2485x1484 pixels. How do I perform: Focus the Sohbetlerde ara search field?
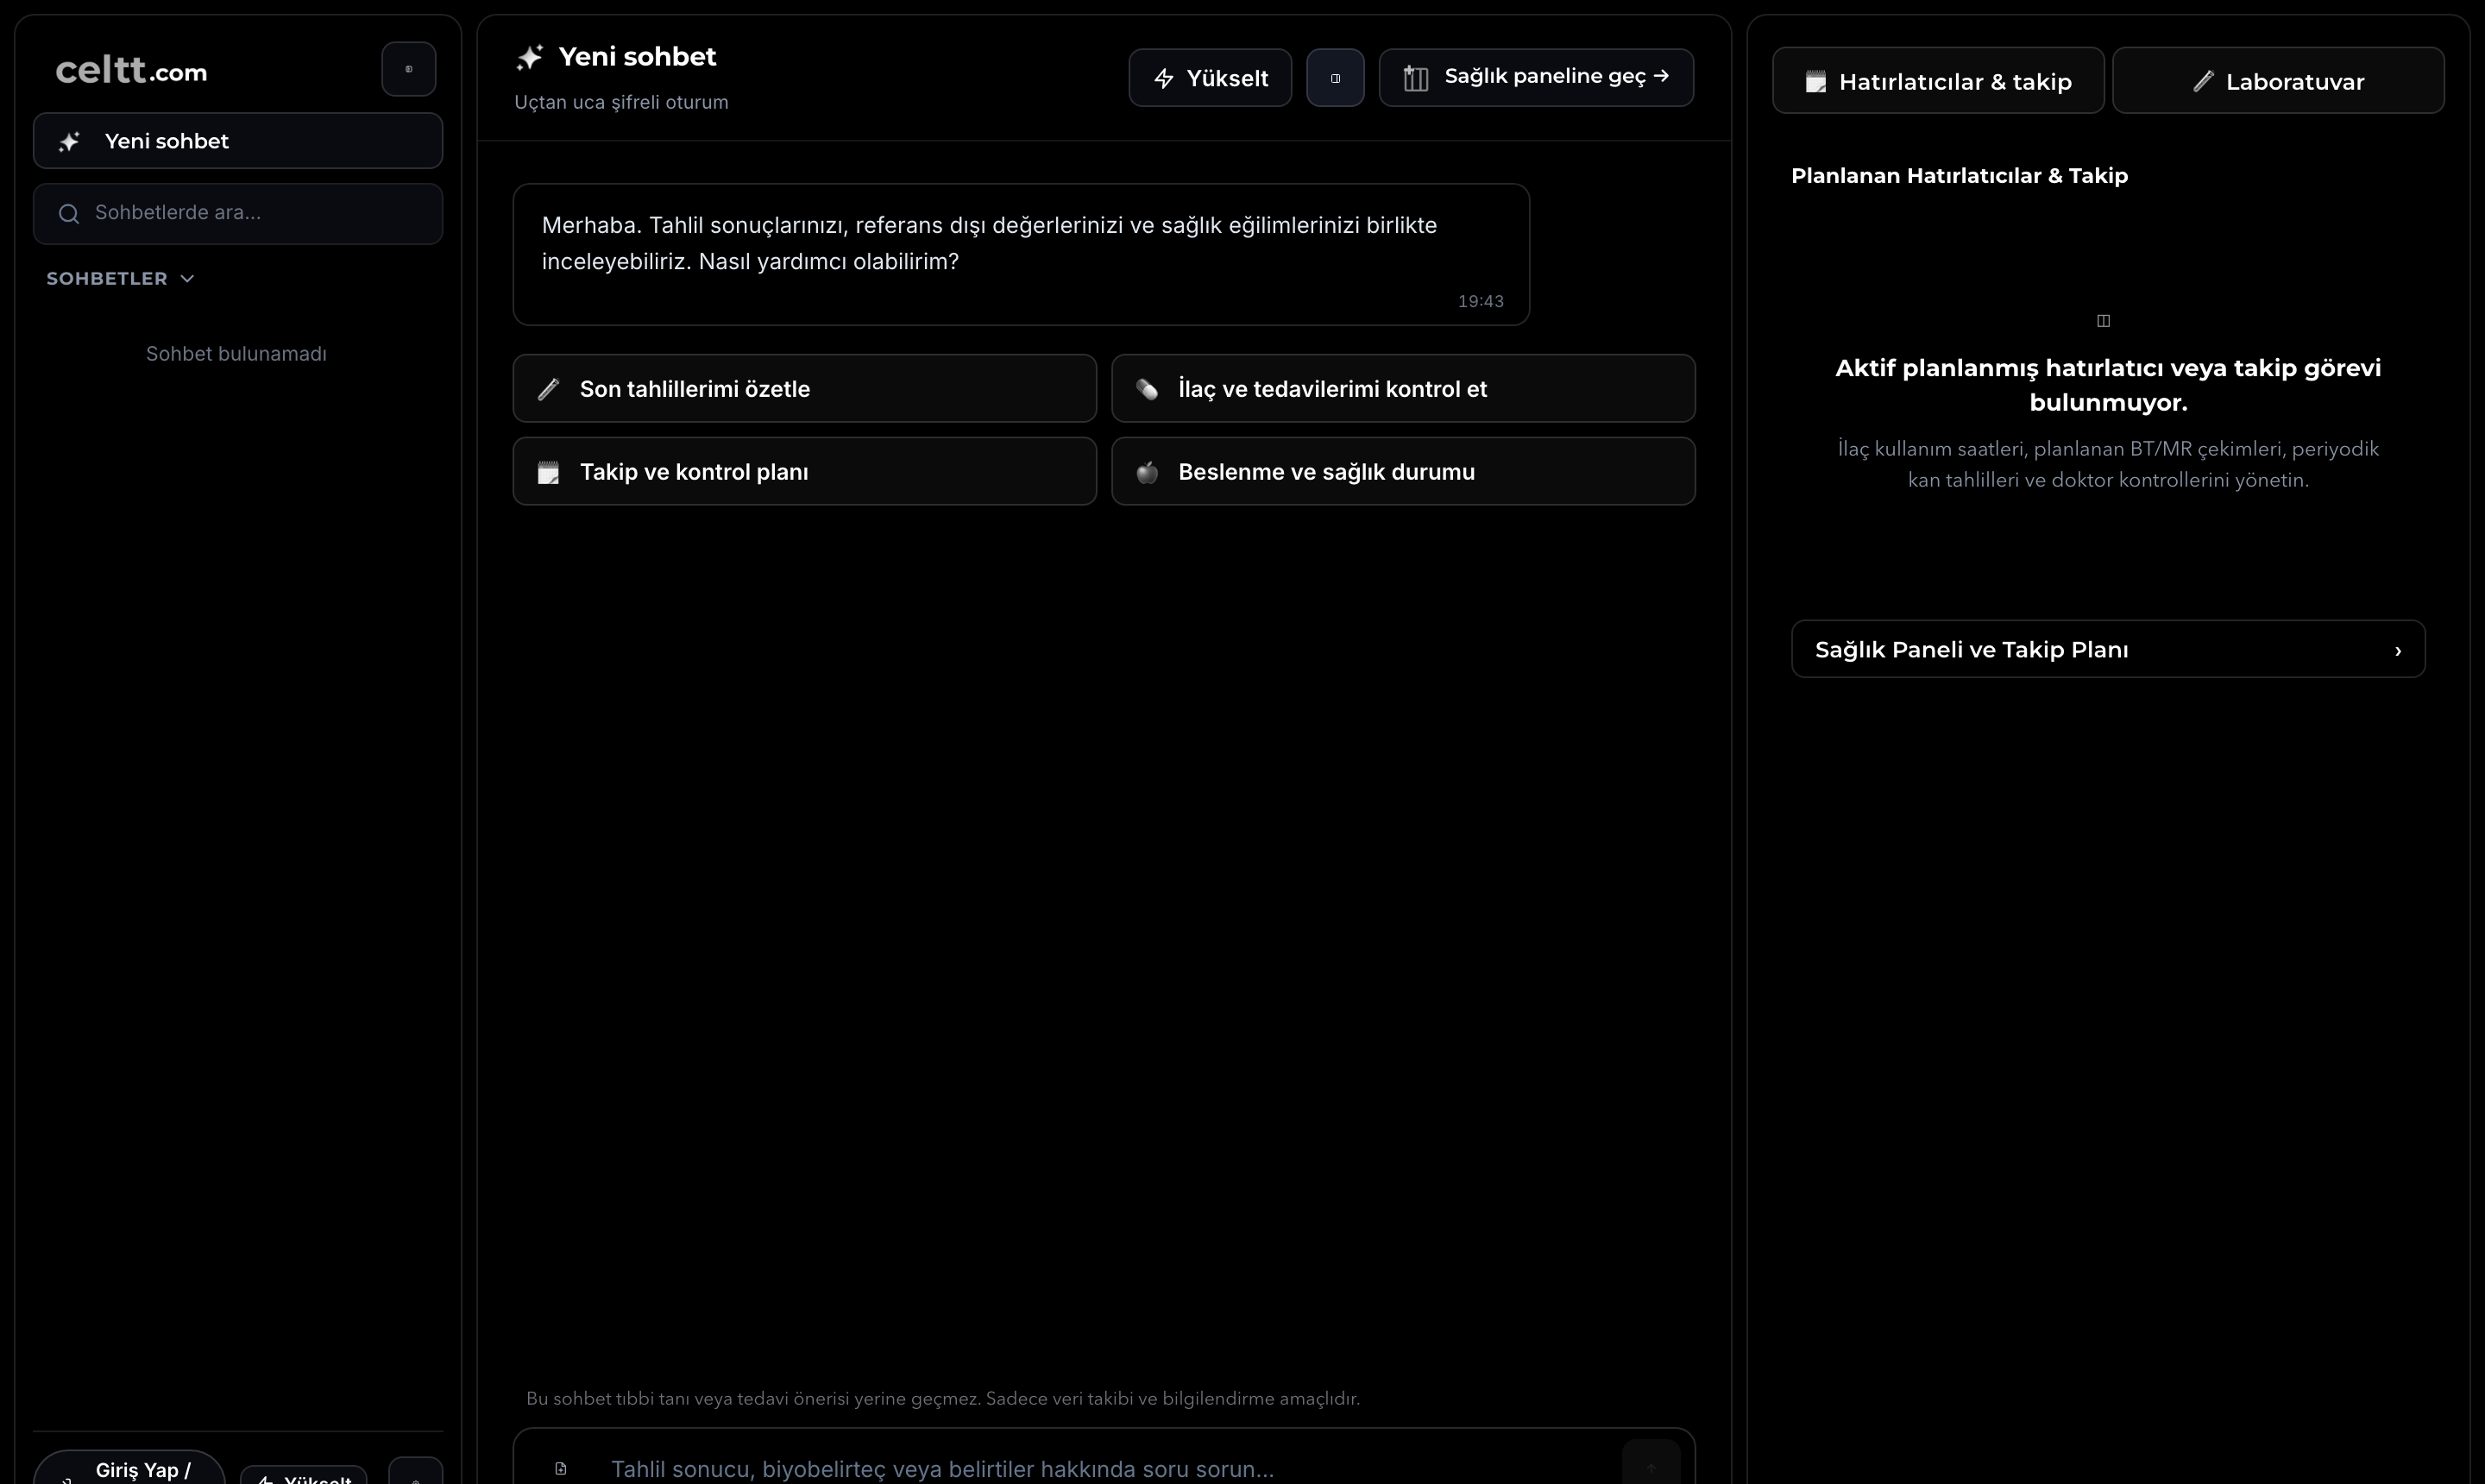point(238,213)
